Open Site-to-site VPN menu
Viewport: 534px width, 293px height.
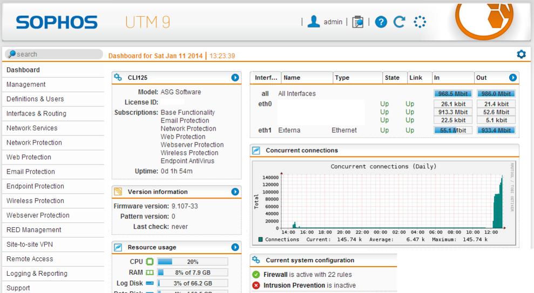coord(53,244)
